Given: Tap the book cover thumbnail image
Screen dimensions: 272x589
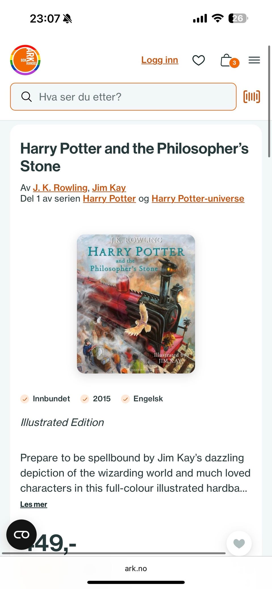Looking at the screenshot, I should (136, 304).
